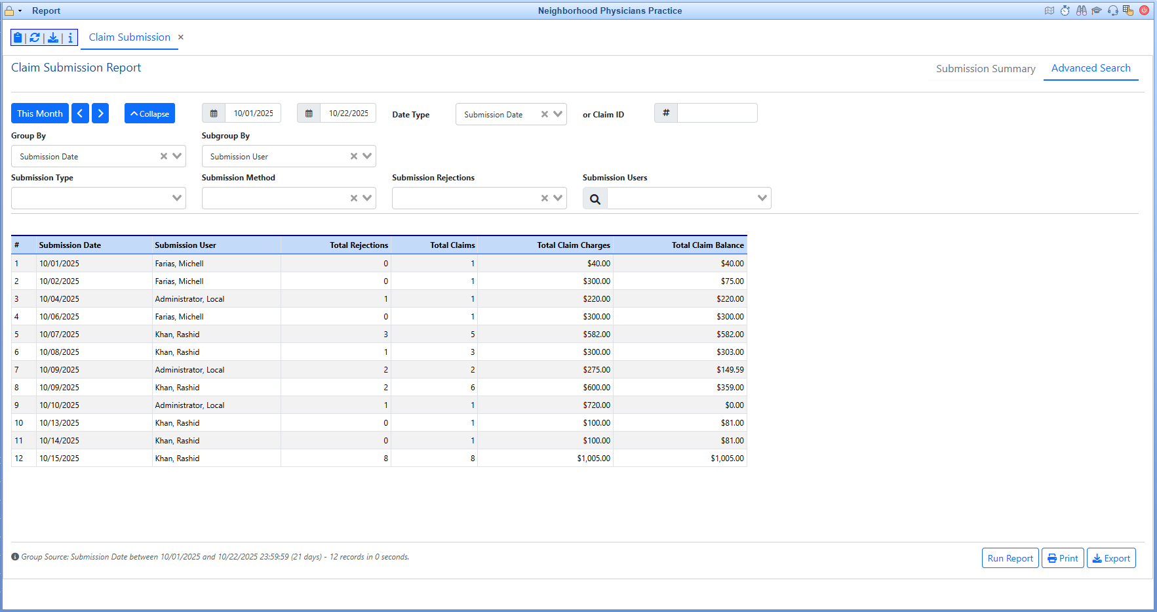1157x612 pixels.
Task: Expand the Subgroup By dropdown
Action: point(367,156)
